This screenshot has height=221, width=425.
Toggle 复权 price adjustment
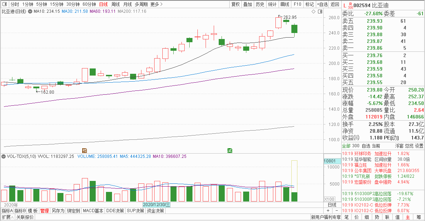pos(236,4)
